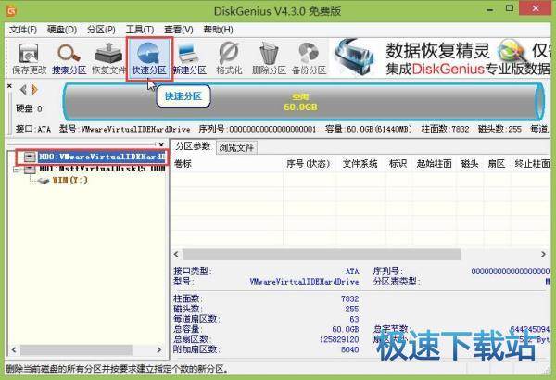
Task: Select HD0:VMwareVirtualIDEHardDrive in the tree
Action: [x=102, y=157]
